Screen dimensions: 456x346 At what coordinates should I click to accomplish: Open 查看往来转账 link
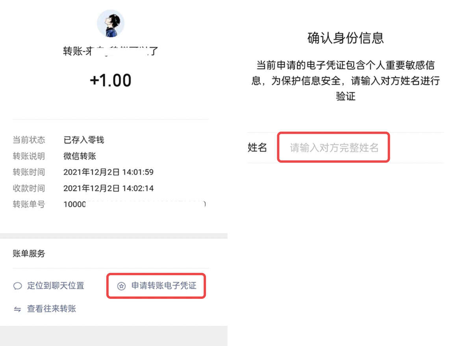(52, 309)
